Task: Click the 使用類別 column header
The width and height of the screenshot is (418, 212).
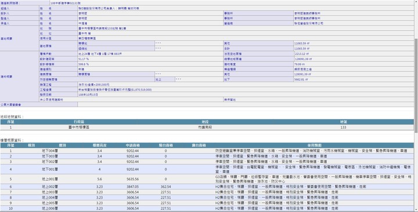Action: pyautogui.click(x=315, y=145)
